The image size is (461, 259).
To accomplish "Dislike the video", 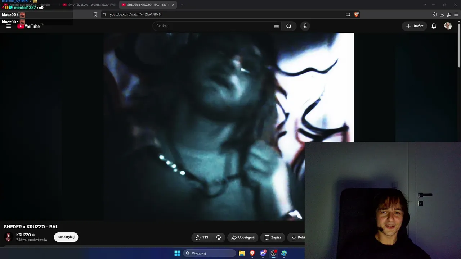I will click(219, 237).
